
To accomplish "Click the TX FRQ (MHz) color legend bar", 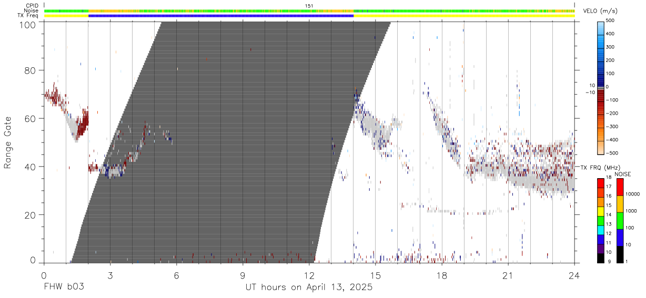I will pos(601,220).
